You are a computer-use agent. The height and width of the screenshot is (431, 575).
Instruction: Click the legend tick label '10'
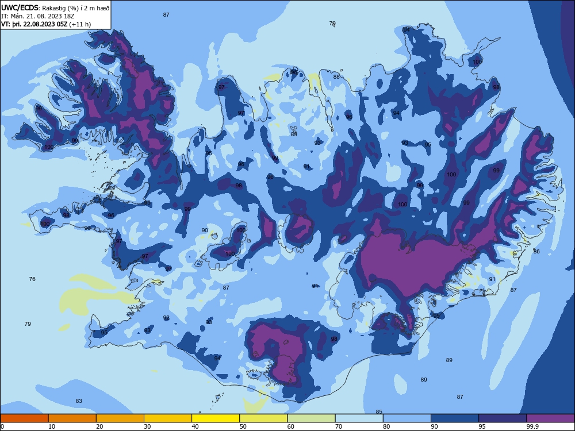[x=52, y=426]
